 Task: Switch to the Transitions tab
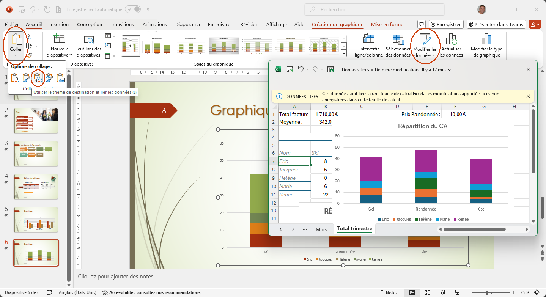click(122, 24)
